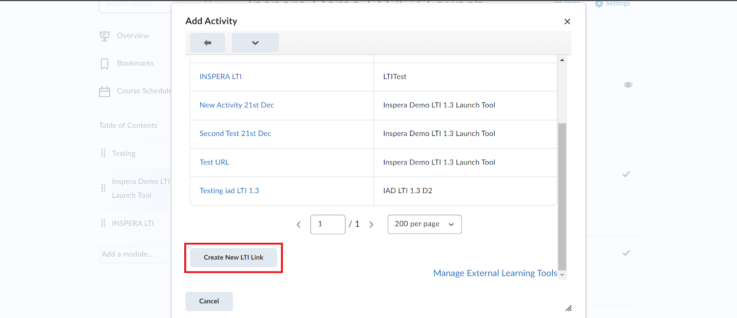Viewport: 737px width, 318px height.
Task: Open the New Activity 21st Dec link
Action: coord(237,105)
